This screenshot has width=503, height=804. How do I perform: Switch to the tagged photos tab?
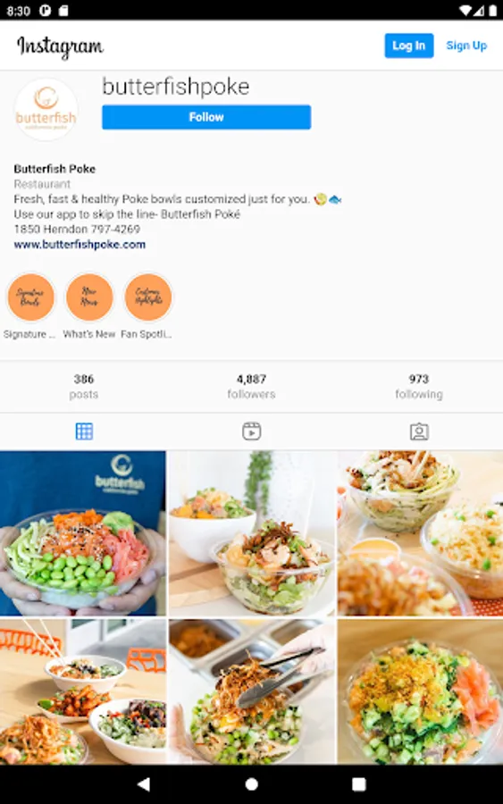pos(419,431)
